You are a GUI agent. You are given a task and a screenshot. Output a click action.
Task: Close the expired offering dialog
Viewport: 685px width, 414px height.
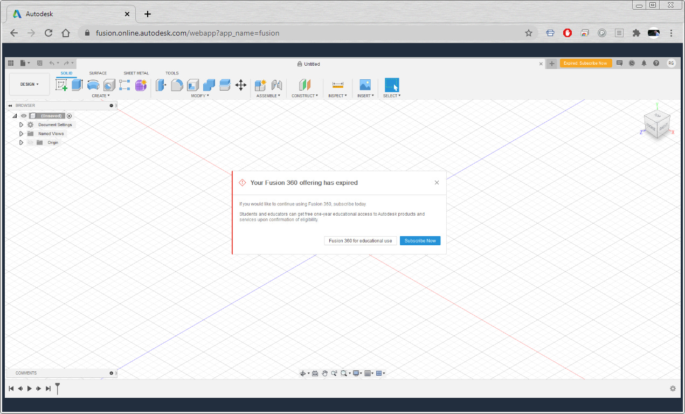[437, 183]
